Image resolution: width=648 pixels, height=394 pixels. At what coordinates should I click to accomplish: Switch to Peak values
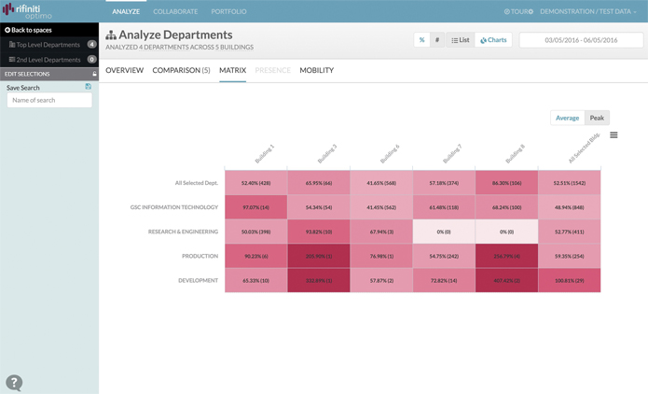coord(597,118)
